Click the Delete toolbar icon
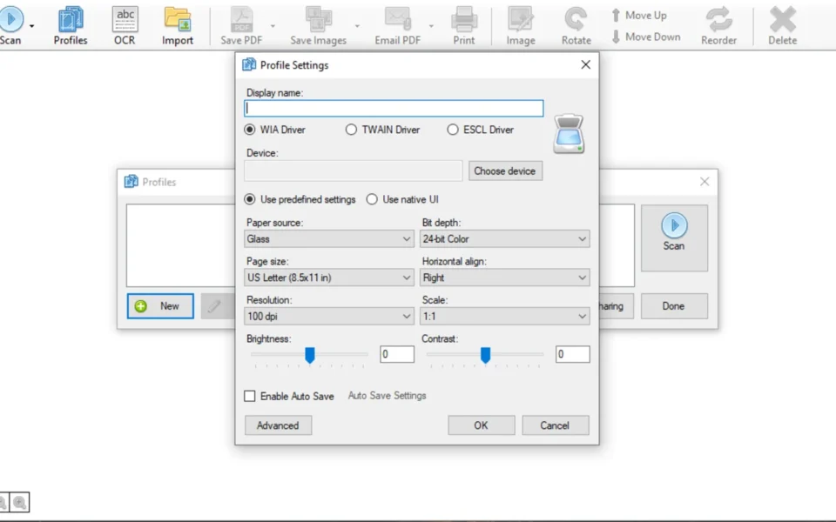Image resolution: width=836 pixels, height=522 pixels. point(783,19)
